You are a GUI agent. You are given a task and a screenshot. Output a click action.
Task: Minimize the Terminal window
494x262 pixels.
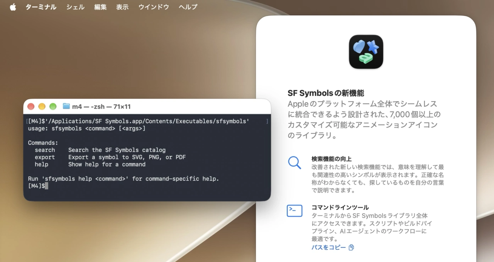click(42, 106)
